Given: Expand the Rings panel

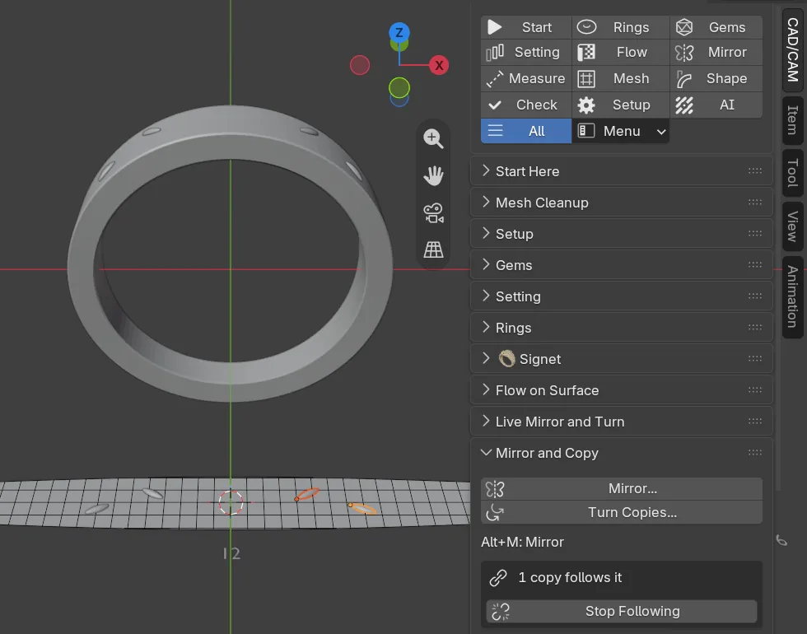Looking at the screenshot, I should click(x=621, y=328).
